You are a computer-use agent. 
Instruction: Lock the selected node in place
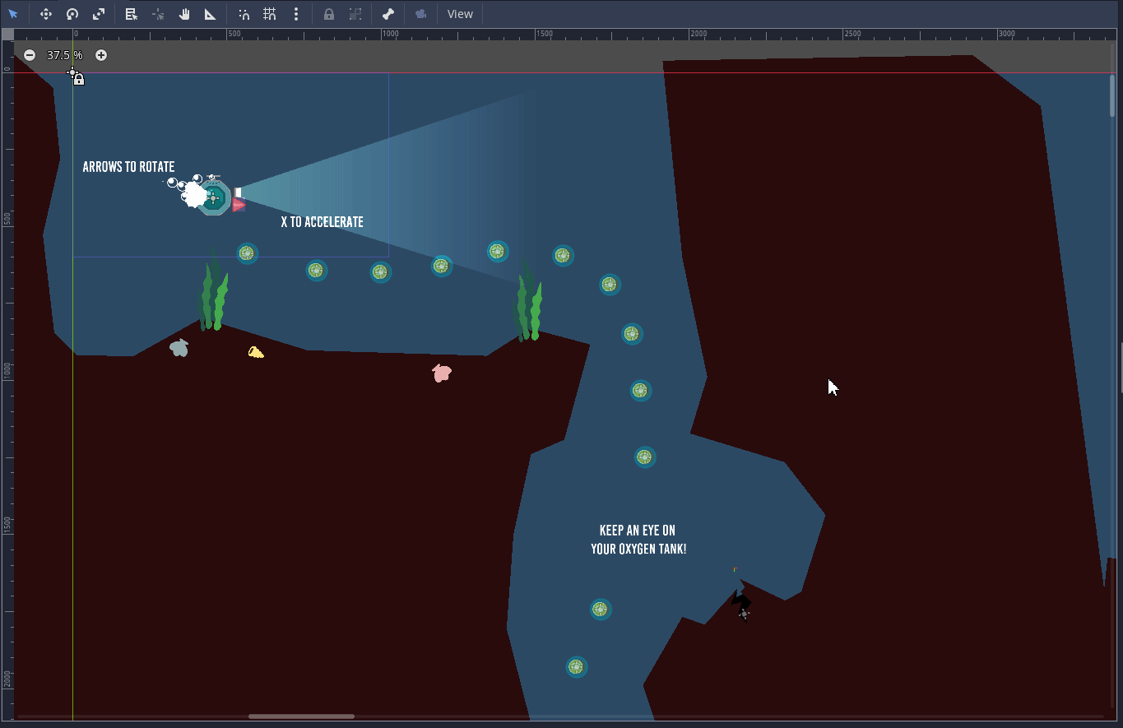pyautogui.click(x=329, y=14)
